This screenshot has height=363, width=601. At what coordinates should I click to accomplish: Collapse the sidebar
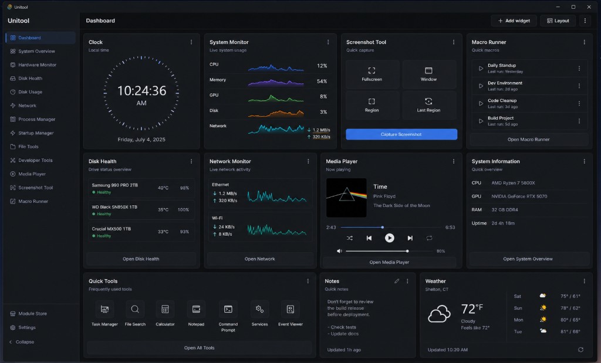point(22,342)
